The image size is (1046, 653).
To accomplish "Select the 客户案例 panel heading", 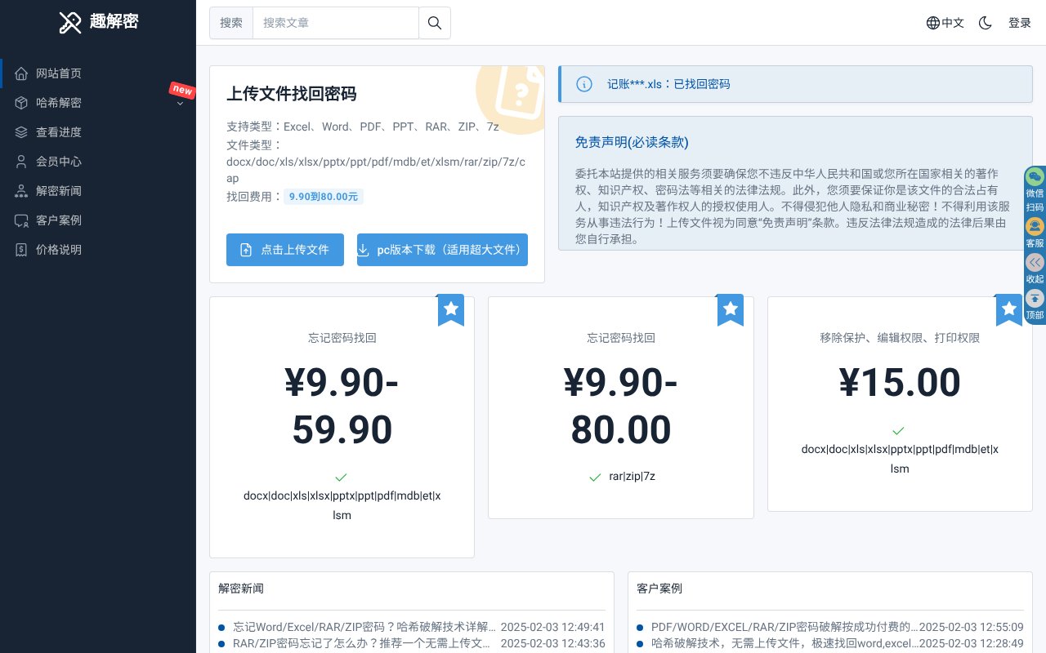I will pos(659,589).
